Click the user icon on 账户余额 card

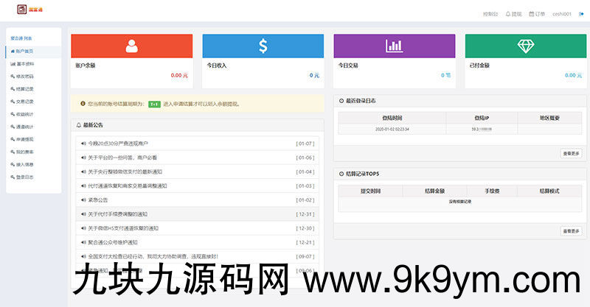[x=131, y=46]
